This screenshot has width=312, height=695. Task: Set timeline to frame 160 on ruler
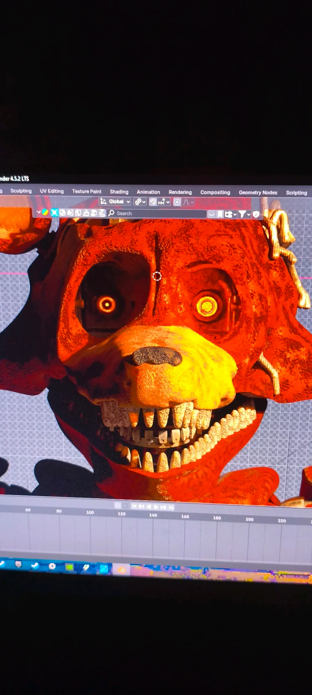[185, 517]
